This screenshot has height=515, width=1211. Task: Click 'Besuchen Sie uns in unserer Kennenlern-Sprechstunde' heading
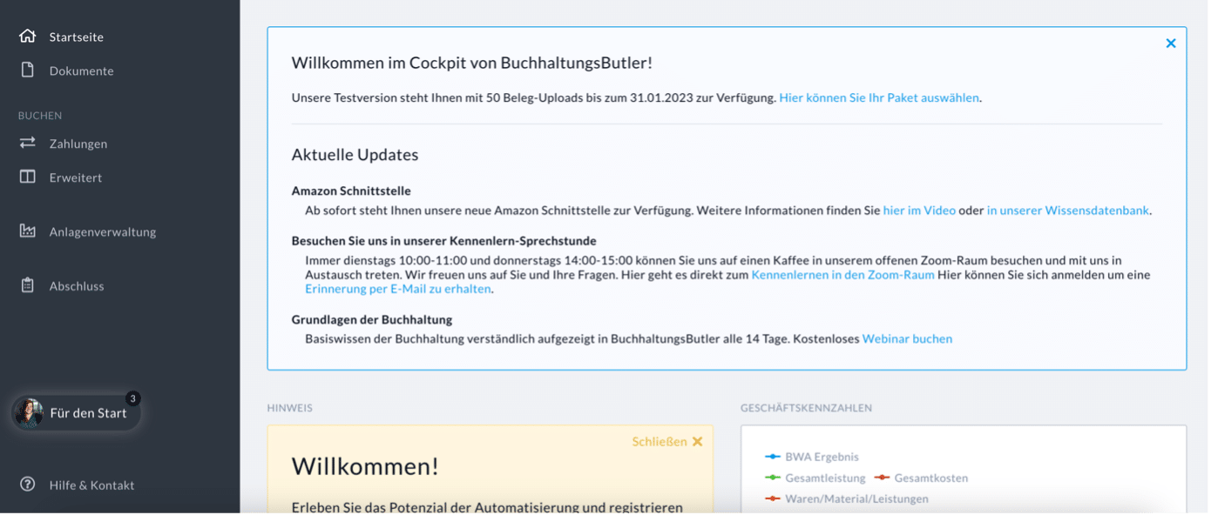tap(443, 241)
